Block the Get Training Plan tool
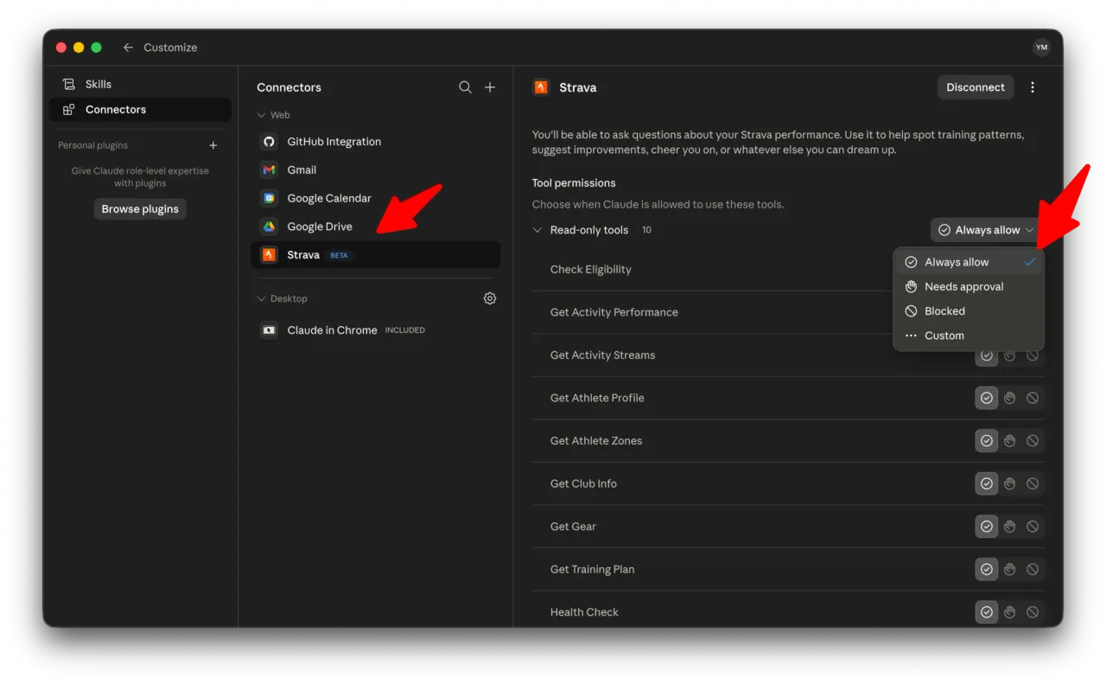 pos(1033,569)
